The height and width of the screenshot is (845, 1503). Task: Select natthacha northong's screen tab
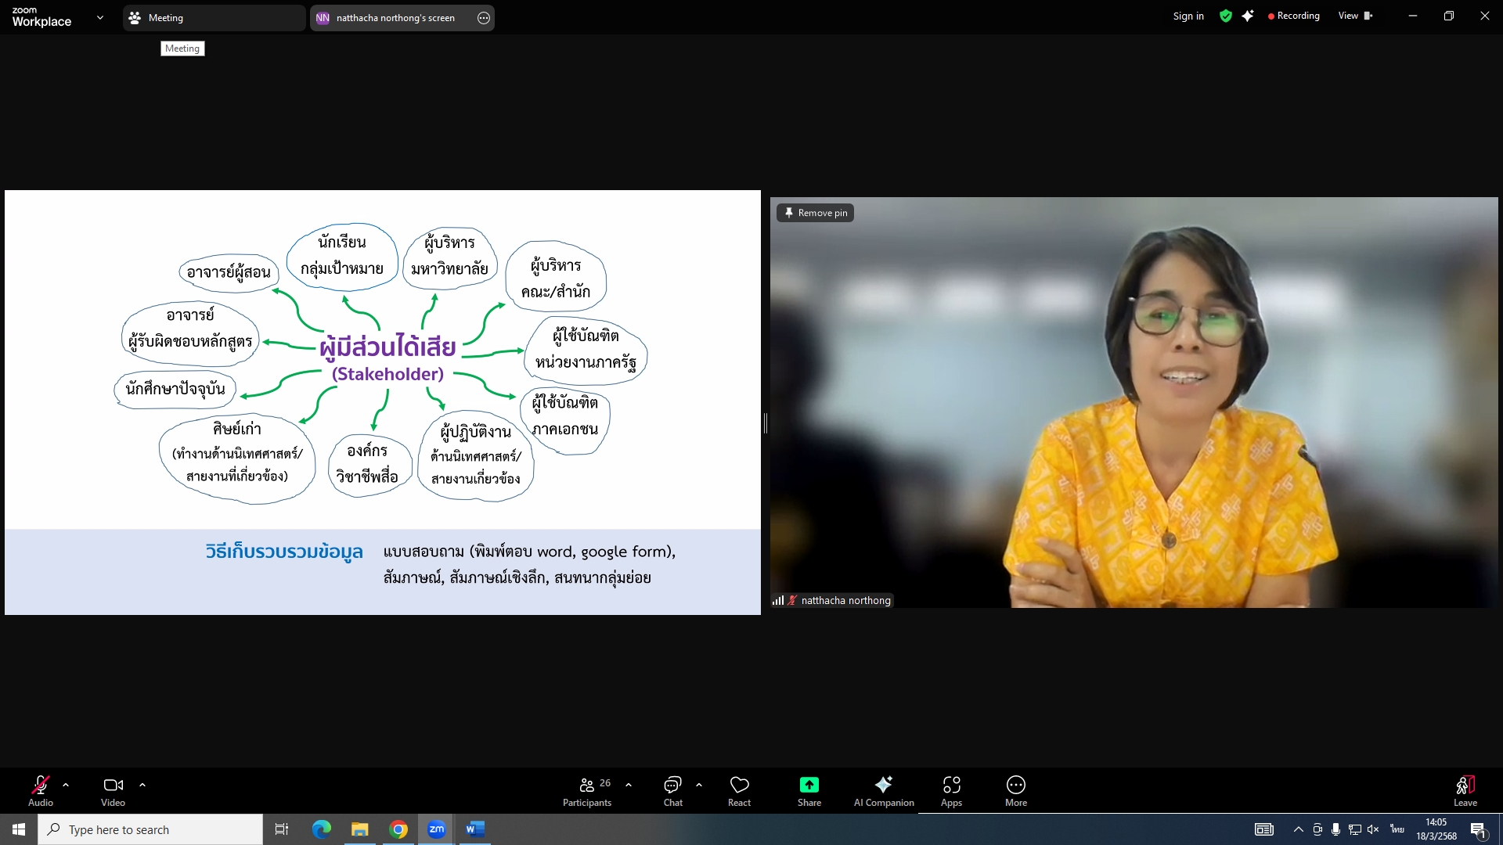pyautogui.click(x=395, y=18)
